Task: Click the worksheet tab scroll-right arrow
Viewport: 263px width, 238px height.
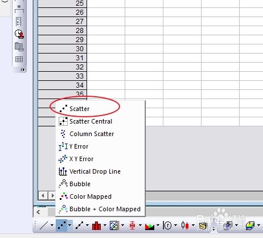Action: 52,195
